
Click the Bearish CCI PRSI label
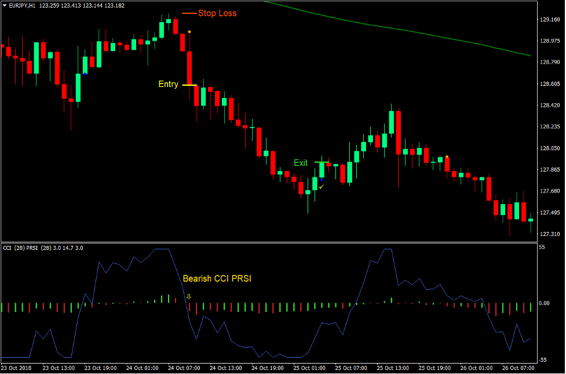click(217, 278)
